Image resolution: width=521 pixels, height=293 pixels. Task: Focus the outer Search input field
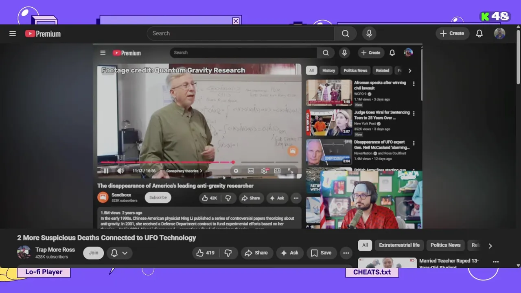click(x=241, y=33)
